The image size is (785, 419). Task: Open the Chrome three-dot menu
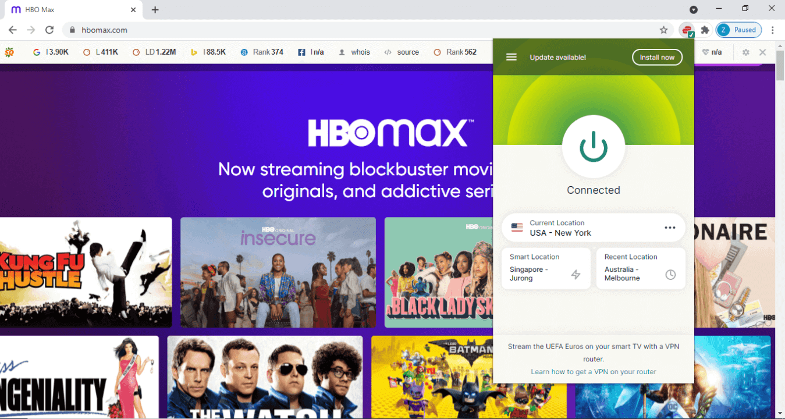[x=773, y=30]
